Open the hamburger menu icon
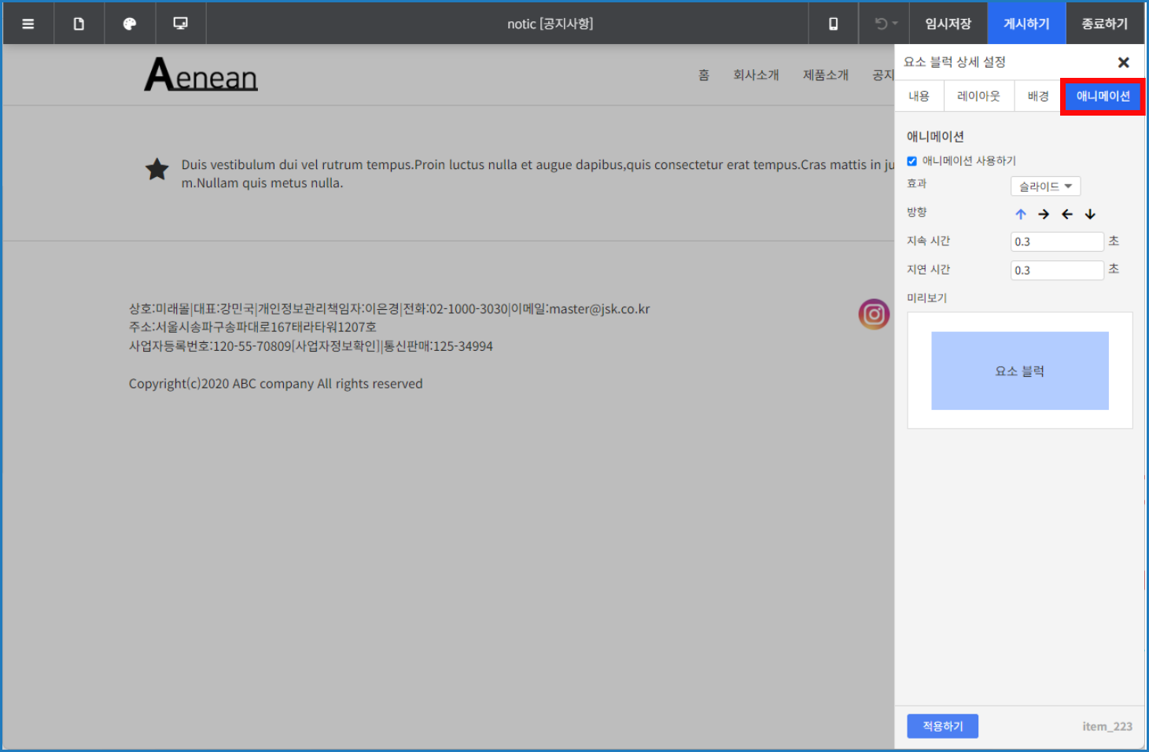 click(x=28, y=23)
